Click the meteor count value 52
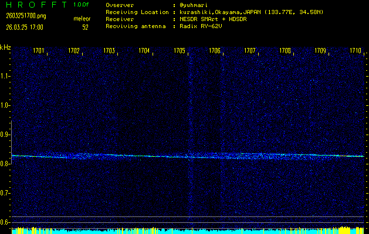The width and height of the screenshot is (369, 234). [85, 27]
